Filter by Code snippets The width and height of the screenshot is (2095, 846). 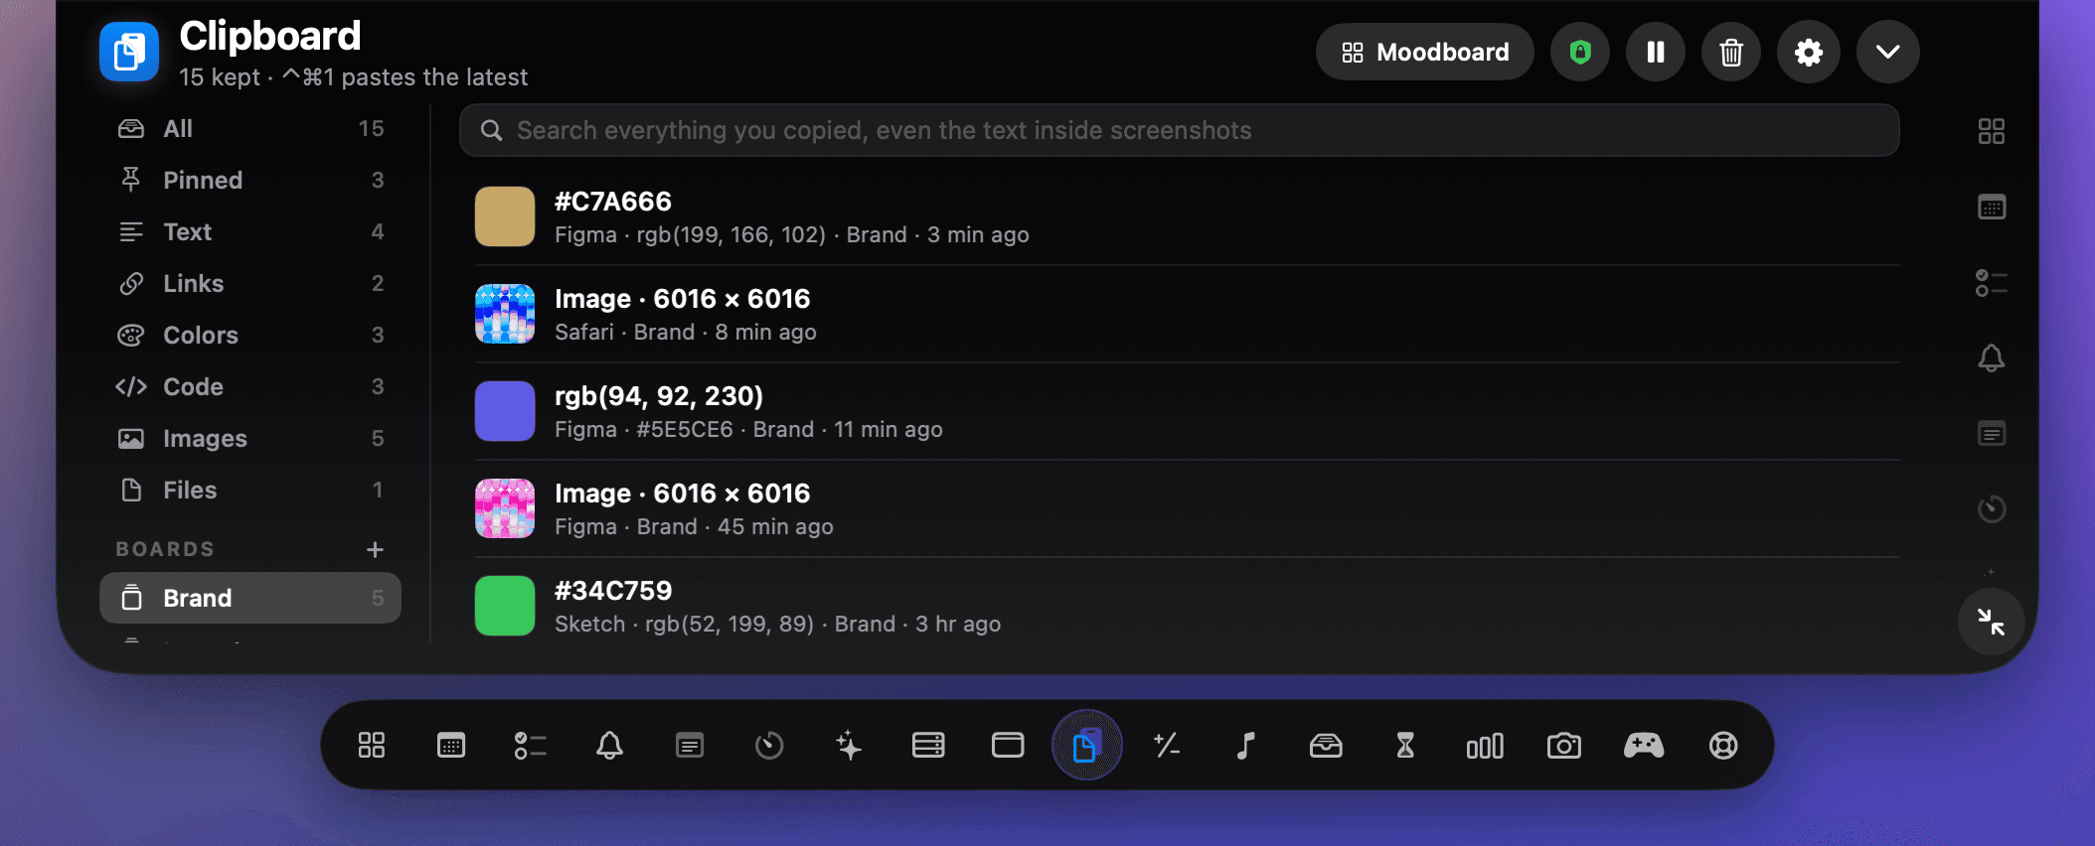250,386
